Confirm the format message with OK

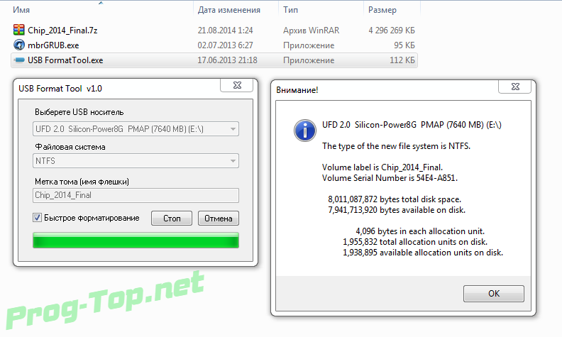pos(494,294)
